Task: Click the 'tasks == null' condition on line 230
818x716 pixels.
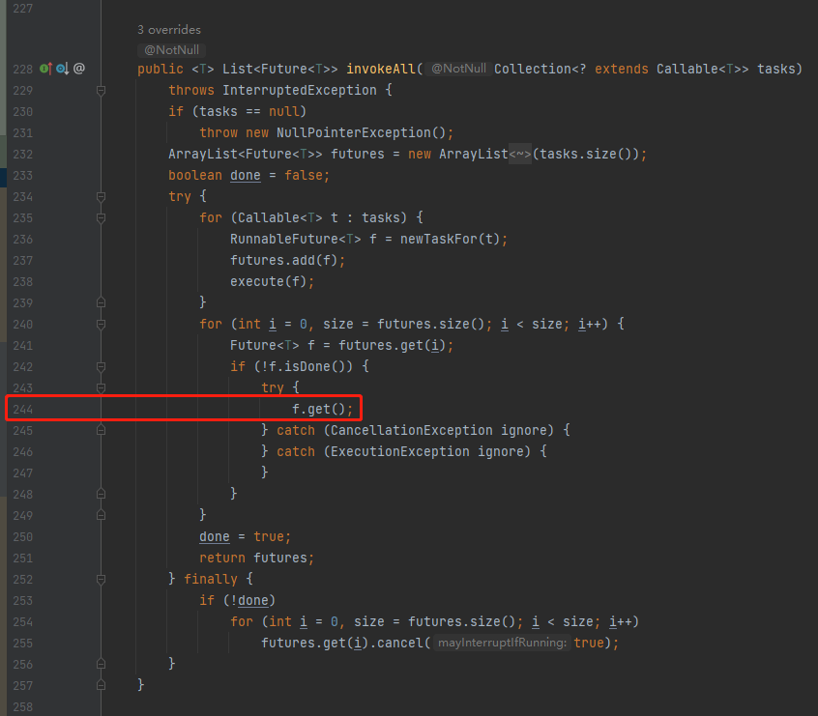Action: 249,111
